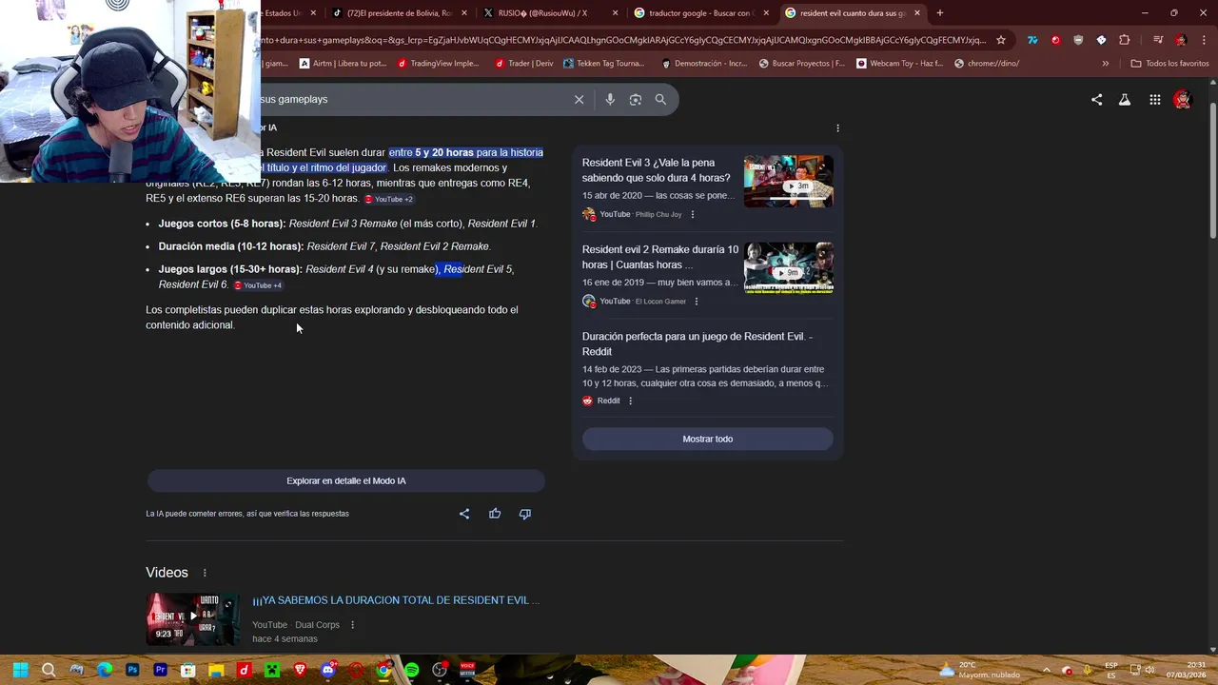Give the AI answer a thumbs down
The height and width of the screenshot is (685, 1218).
pyautogui.click(x=524, y=514)
